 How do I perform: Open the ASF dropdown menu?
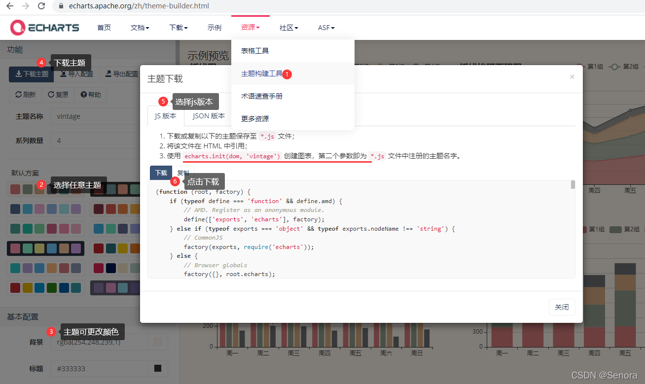pyautogui.click(x=325, y=28)
